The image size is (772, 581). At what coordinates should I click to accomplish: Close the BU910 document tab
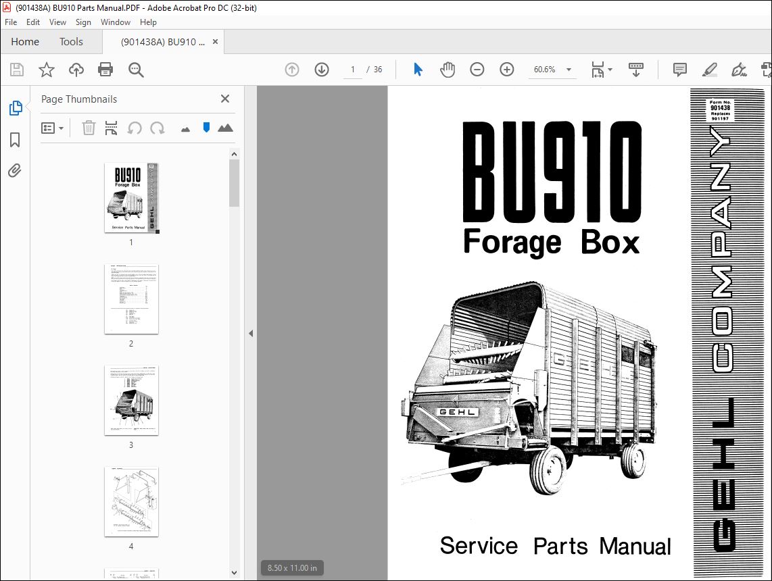coord(215,42)
